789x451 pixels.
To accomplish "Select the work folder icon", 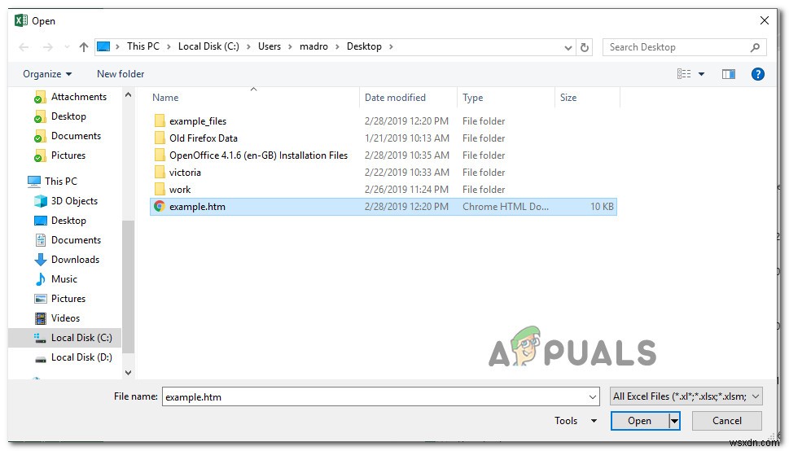I will point(160,189).
